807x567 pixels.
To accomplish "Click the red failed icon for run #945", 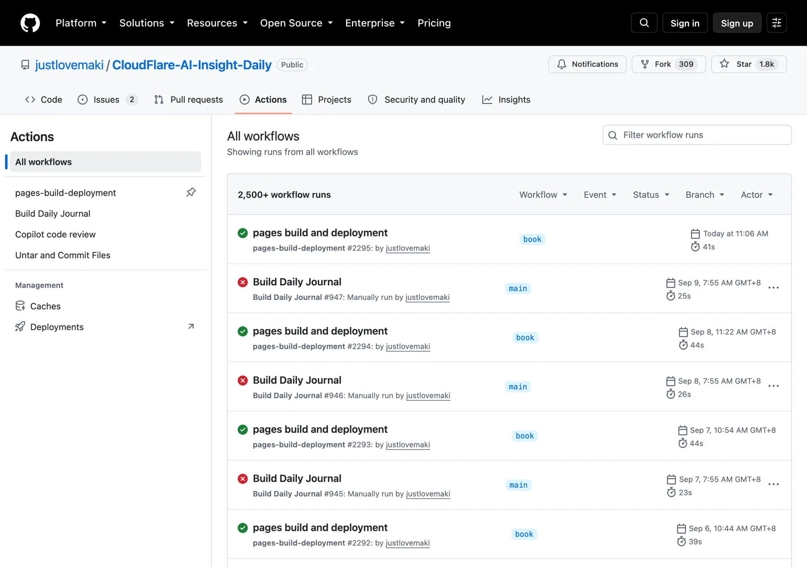I will pos(243,479).
